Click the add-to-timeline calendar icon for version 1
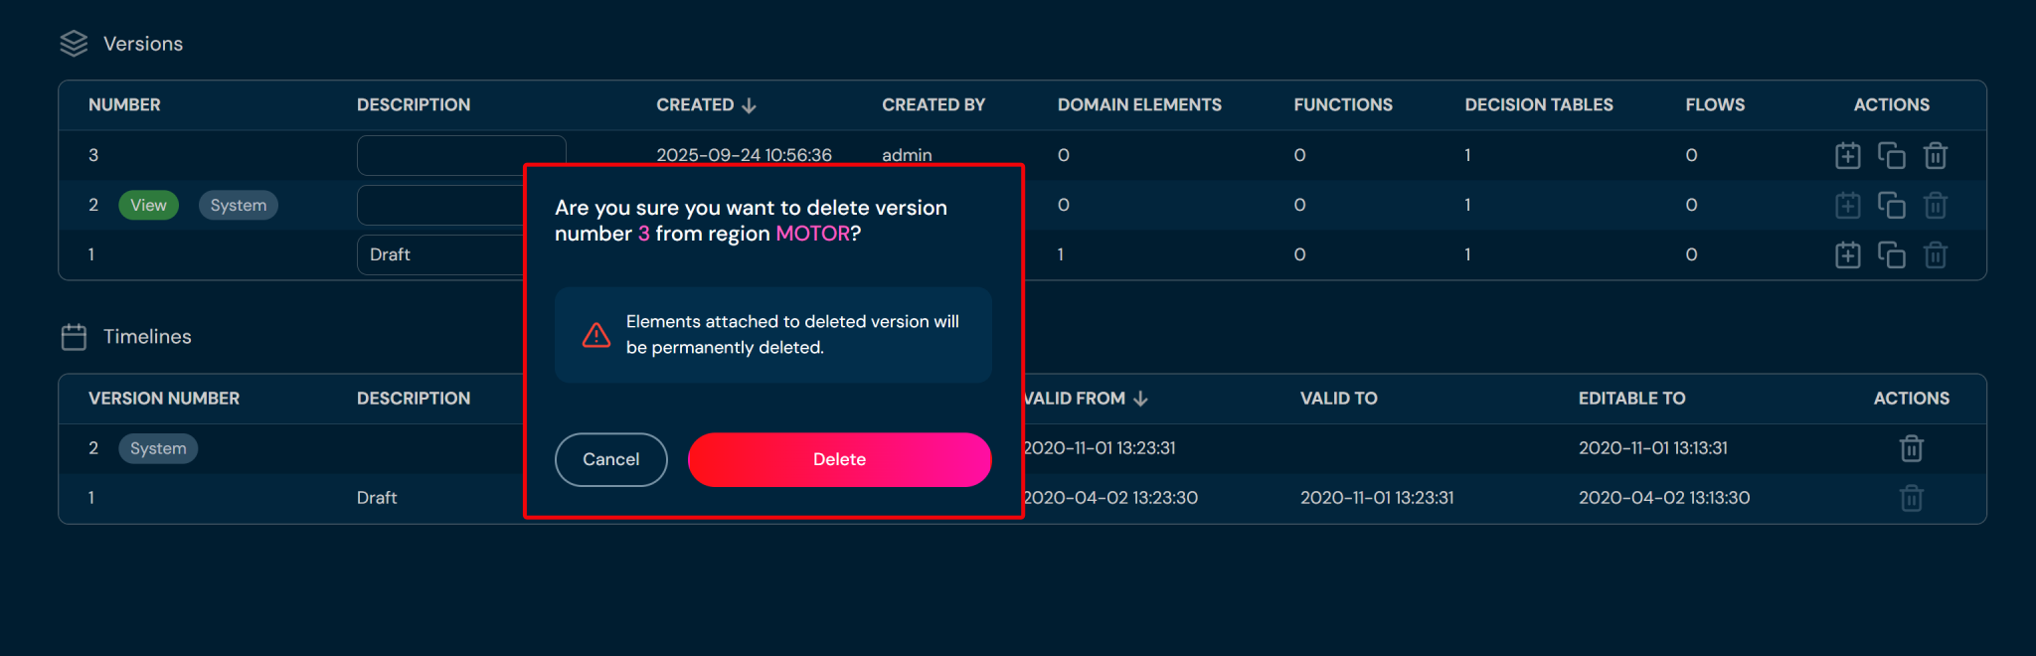This screenshot has width=2036, height=656. (1847, 255)
